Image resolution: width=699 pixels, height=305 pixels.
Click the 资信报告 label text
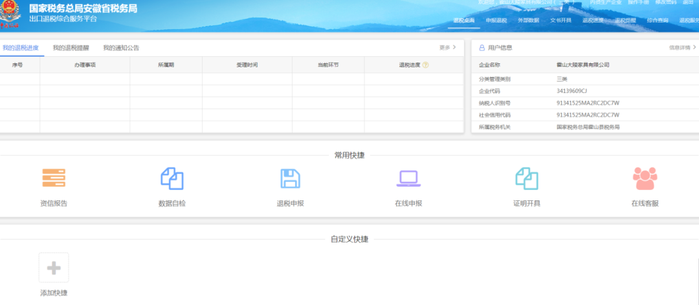pyautogui.click(x=54, y=204)
